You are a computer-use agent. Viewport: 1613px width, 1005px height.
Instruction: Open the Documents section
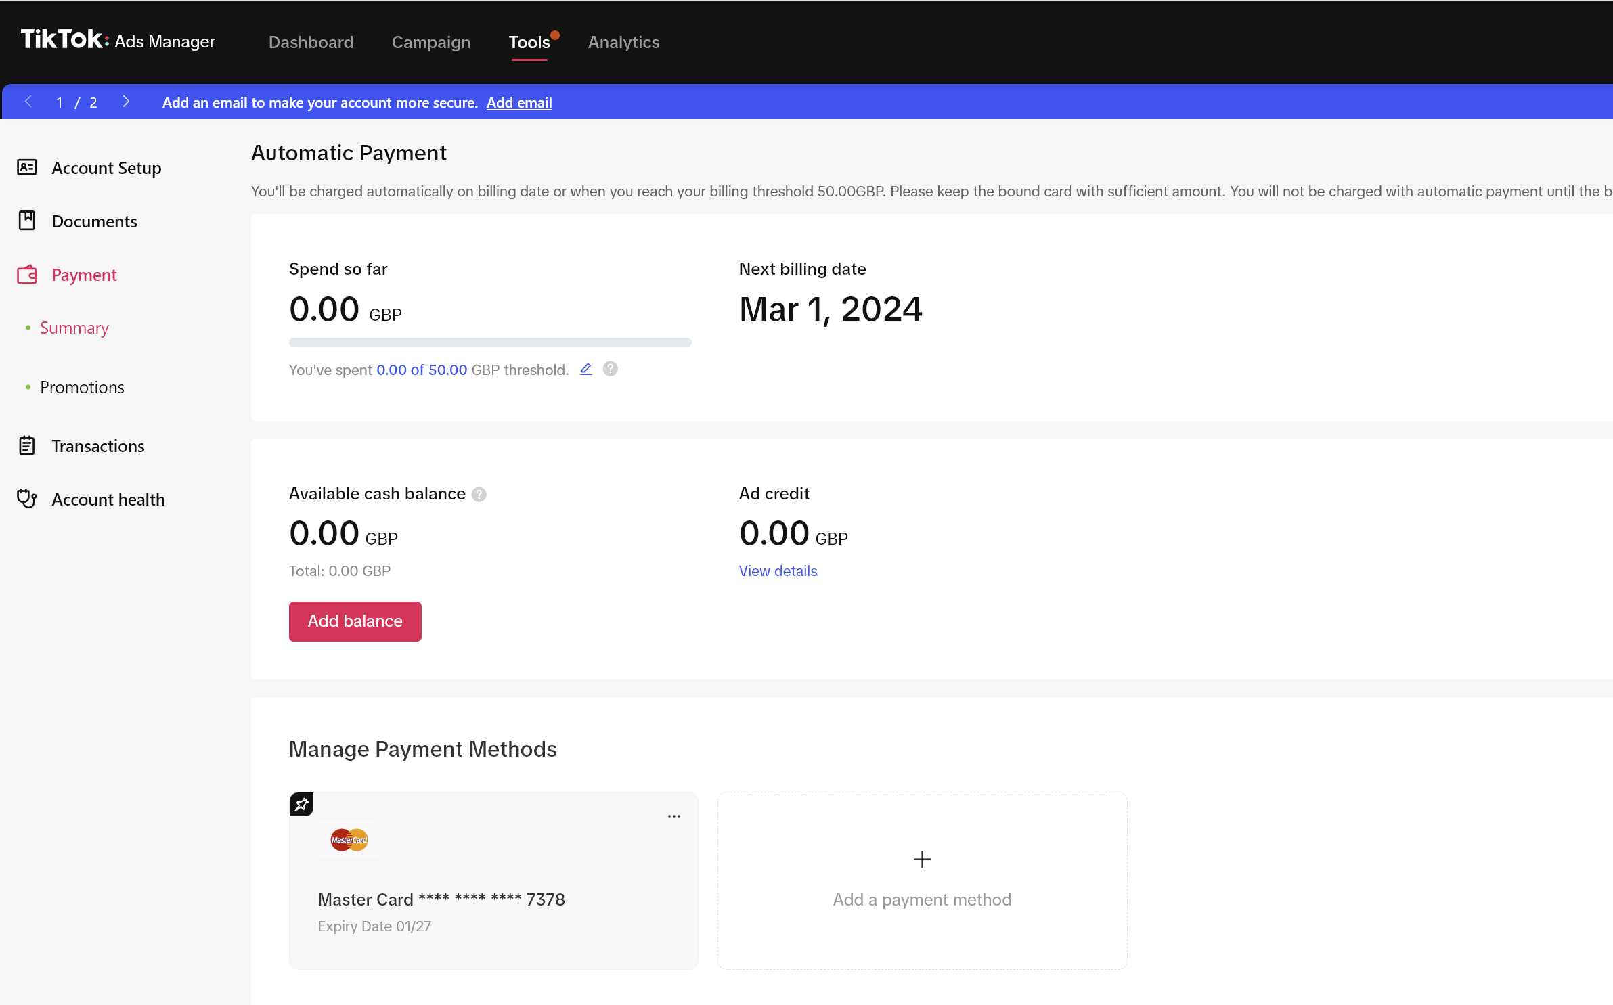coord(94,221)
